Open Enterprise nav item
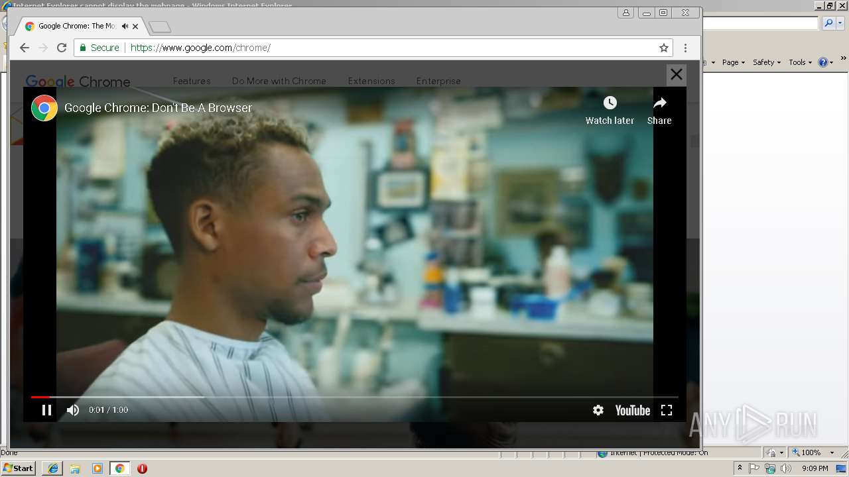Image resolution: width=849 pixels, height=477 pixels. (x=438, y=81)
